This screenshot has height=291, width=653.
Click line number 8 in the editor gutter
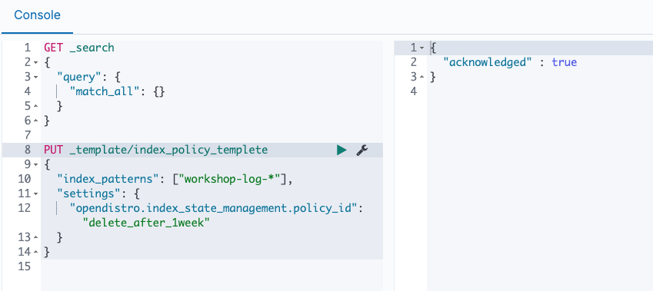(27, 150)
